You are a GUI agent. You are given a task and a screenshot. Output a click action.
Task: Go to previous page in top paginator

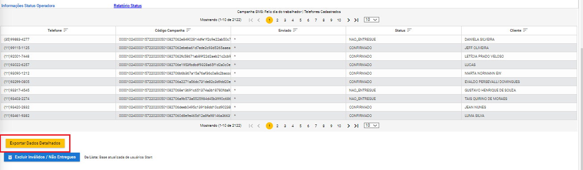click(258, 20)
